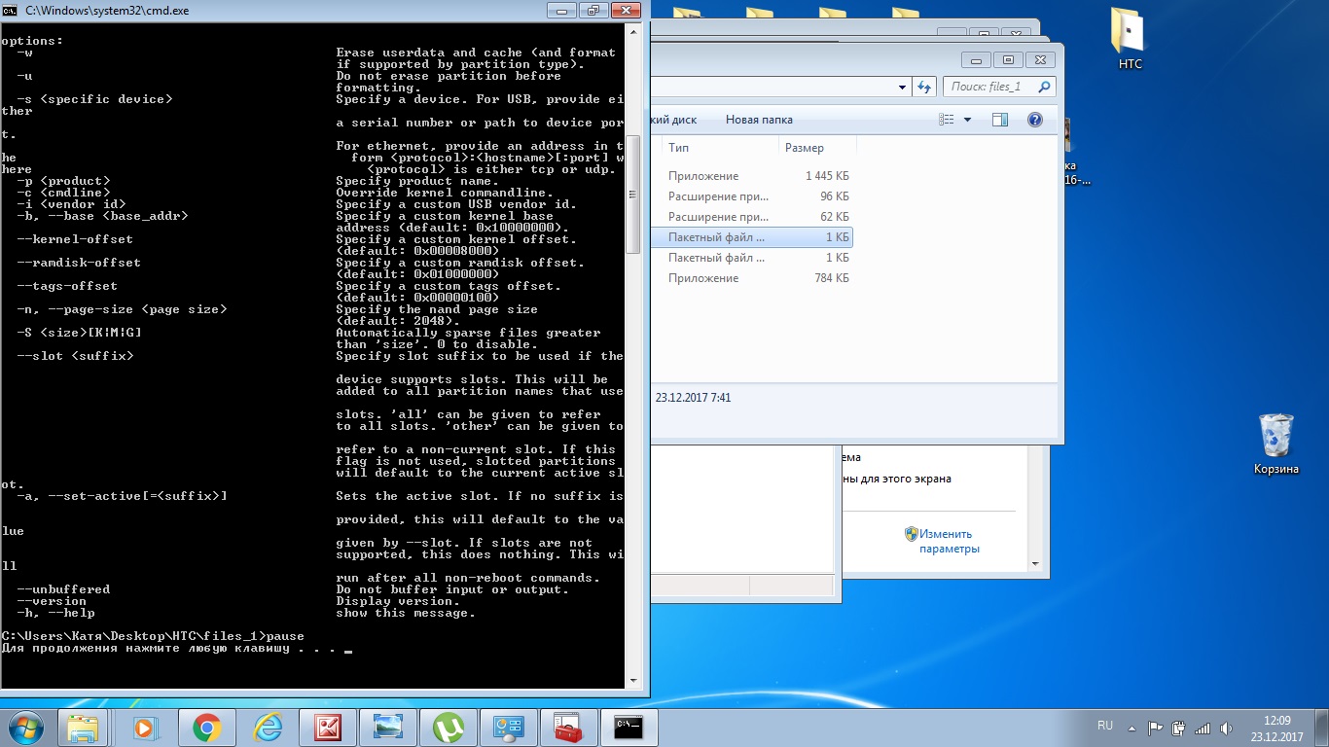Sort files by the Тип column
Image resolution: width=1329 pixels, height=747 pixels.
(720, 148)
